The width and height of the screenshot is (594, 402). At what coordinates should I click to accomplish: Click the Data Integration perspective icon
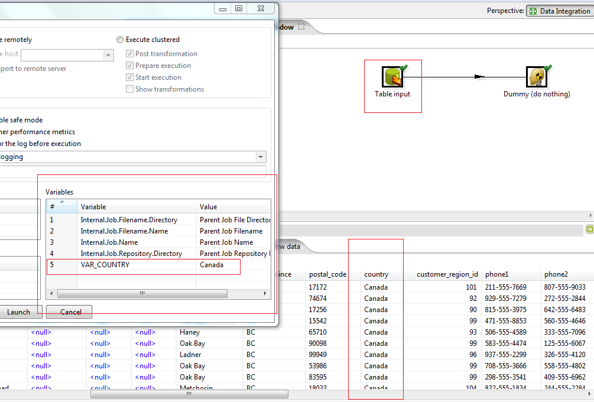(x=533, y=10)
